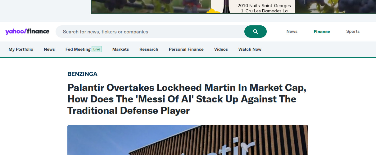Click the Live badge beside Fed Meeting
This screenshot has width=376, height=155.
coord(97,49)
